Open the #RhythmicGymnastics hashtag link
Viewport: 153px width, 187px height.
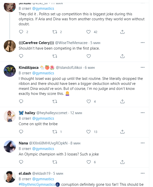click(x=37, y=184)
